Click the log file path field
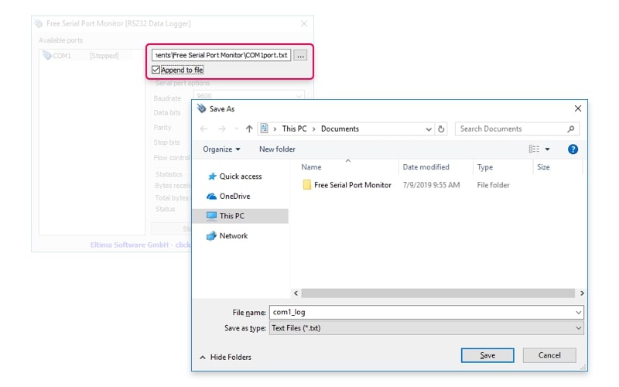This screenshot has height=387, width=619. (x=221, y=55)
